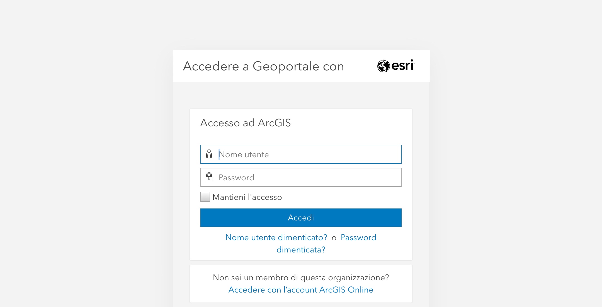Screen dimensions: 602x307
Task: Click the Mantieni l'accesso label
Action: click(x=247, y=197)
